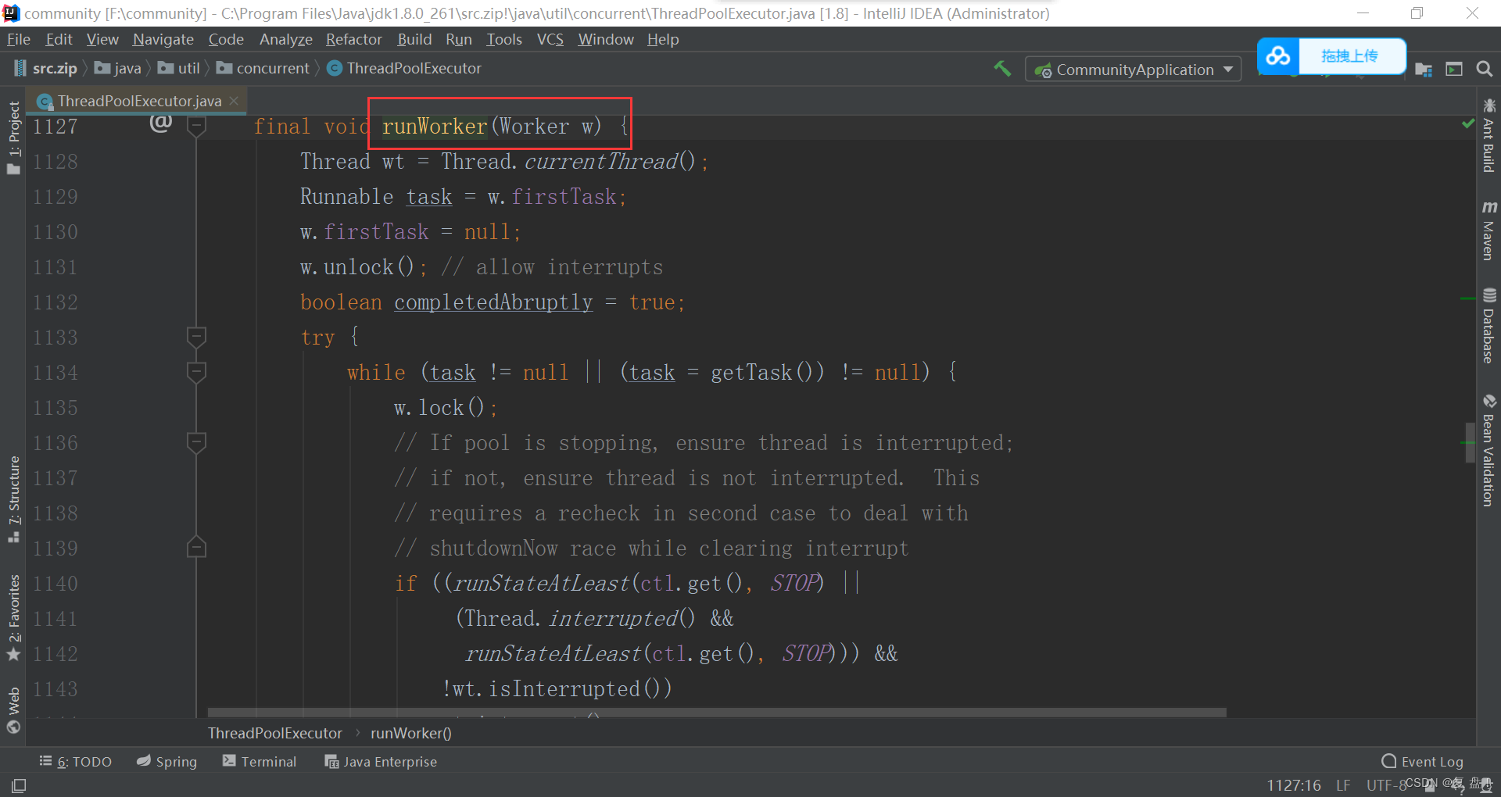1501x797 pixels.
Task: Click the 1127:16 caret position indicator
Action: (1294, 785)
